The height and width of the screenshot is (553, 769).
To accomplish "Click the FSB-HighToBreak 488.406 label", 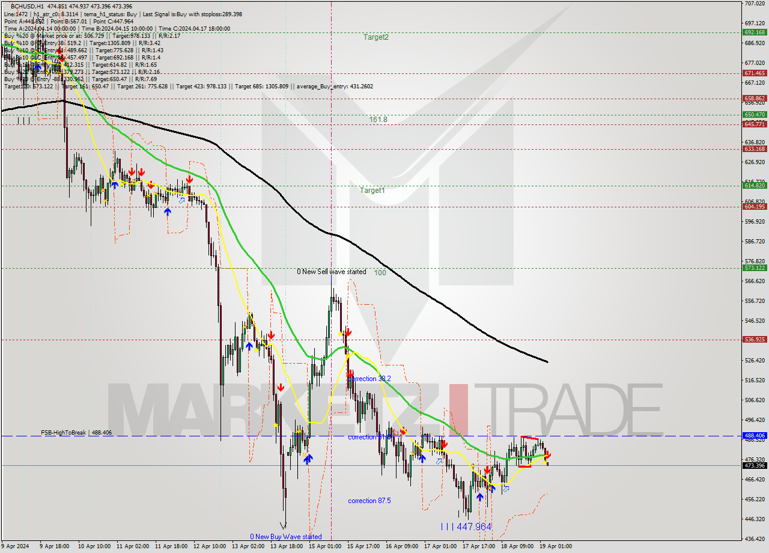I will click(x=76, y=432).
